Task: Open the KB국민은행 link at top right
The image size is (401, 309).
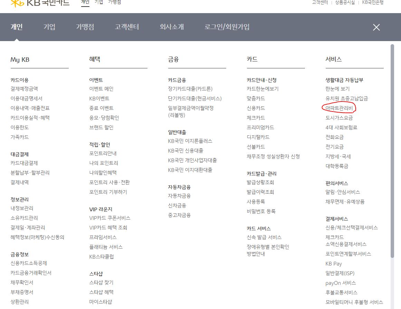Action: point(373,2)
